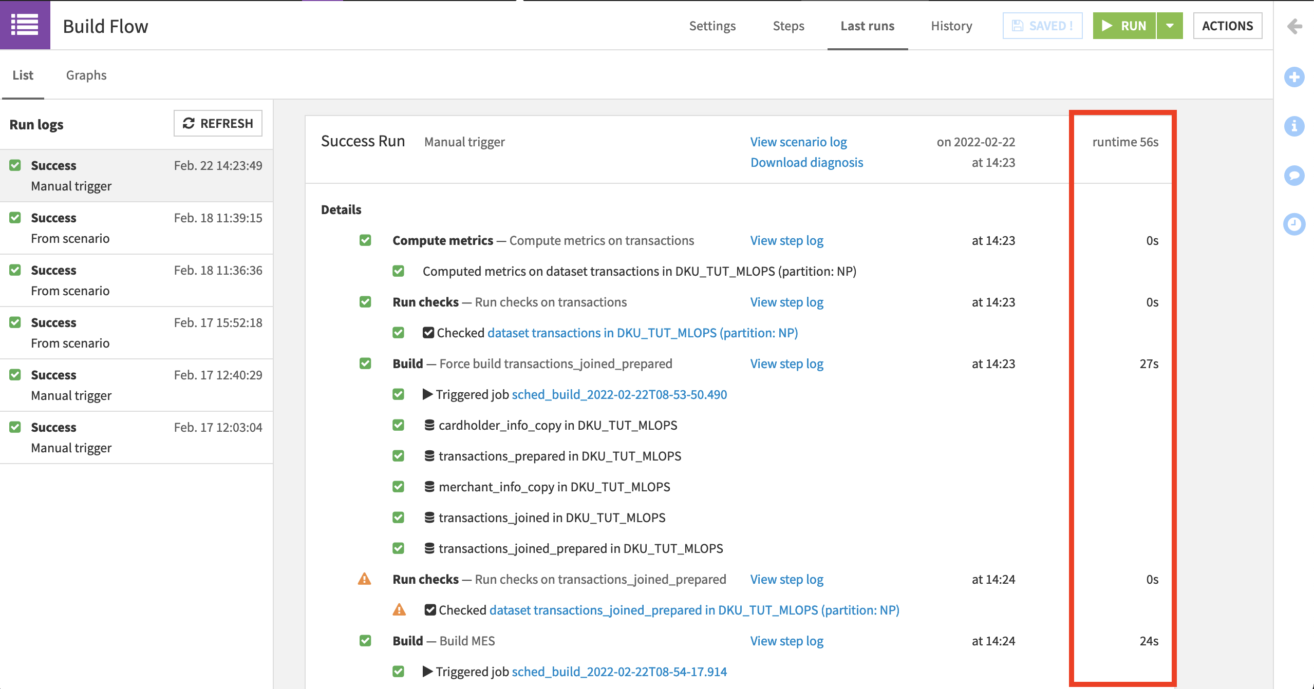Open the View scenario log link

[798, 142]
